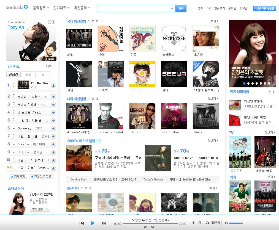
Task: Skip to previous track in player
Action: pos(82,223)
